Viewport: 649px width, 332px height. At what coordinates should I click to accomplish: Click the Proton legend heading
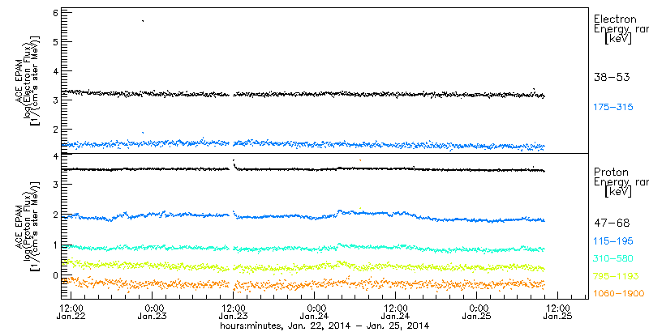point(611,172)
